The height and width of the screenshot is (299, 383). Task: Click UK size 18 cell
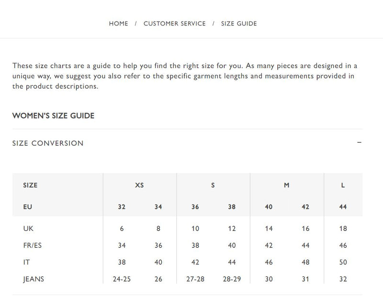pos(343,229)
